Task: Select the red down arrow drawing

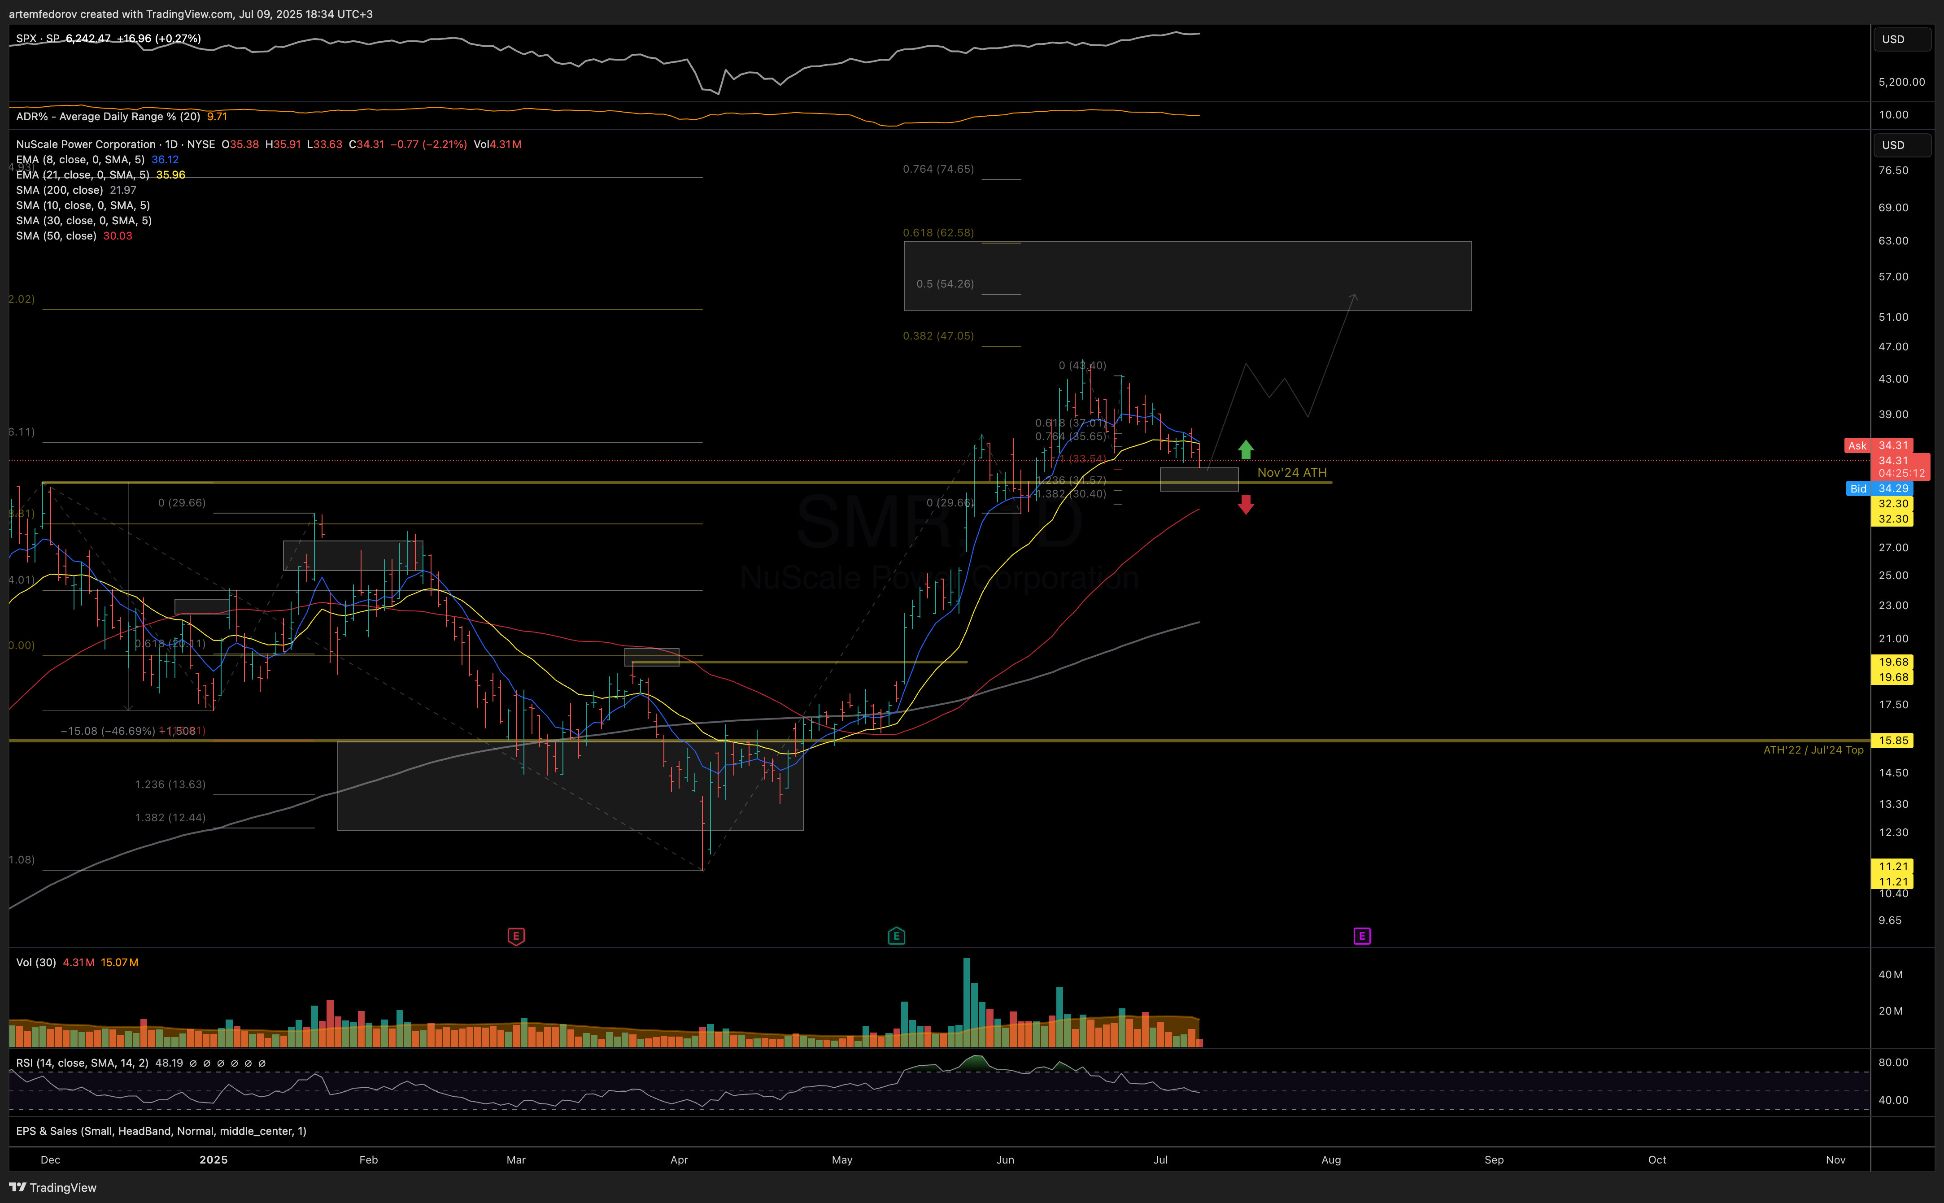Action: (1246, 505)
